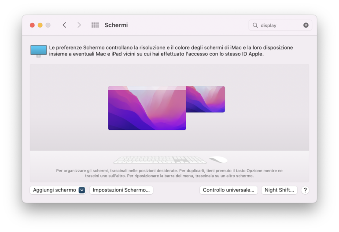The width and height of the screenshot is (339, 232).
Task: Open help with the question mark button
Action: coord(305,190)
